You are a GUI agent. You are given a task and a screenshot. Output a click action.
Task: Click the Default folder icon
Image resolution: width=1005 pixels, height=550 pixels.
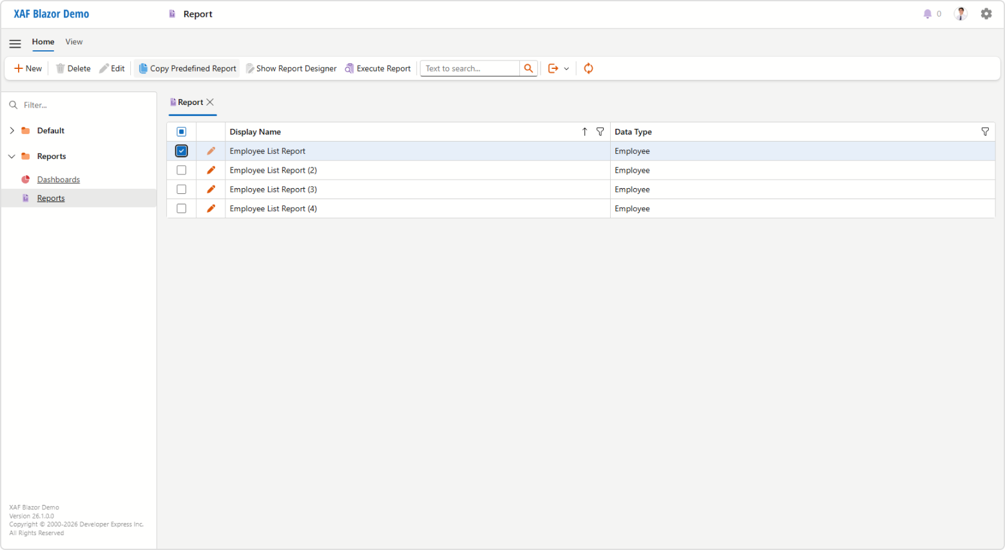(26, 131)
